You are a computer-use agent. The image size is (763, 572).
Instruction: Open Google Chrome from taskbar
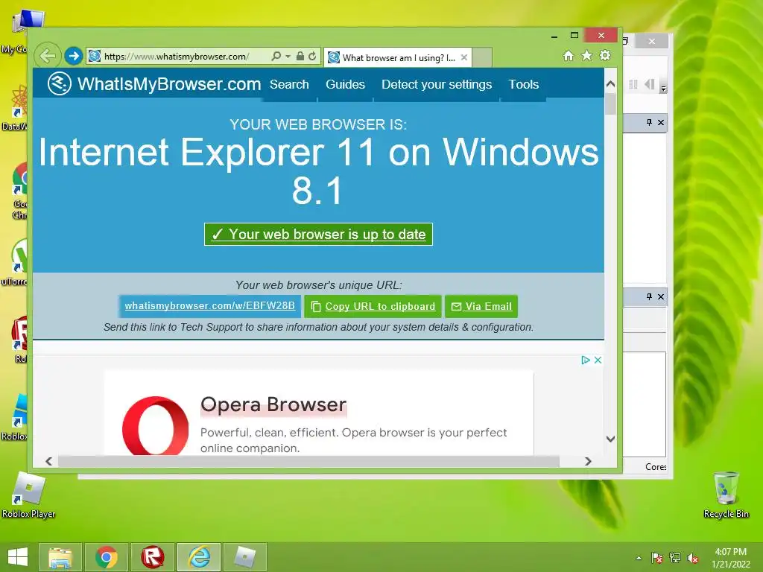106,557
